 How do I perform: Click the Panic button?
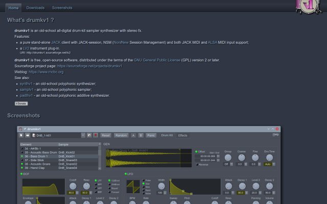click(x=151, y=135)
